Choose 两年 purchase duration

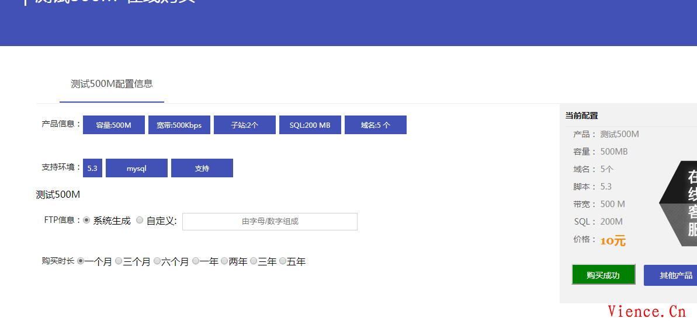(224, 261)
